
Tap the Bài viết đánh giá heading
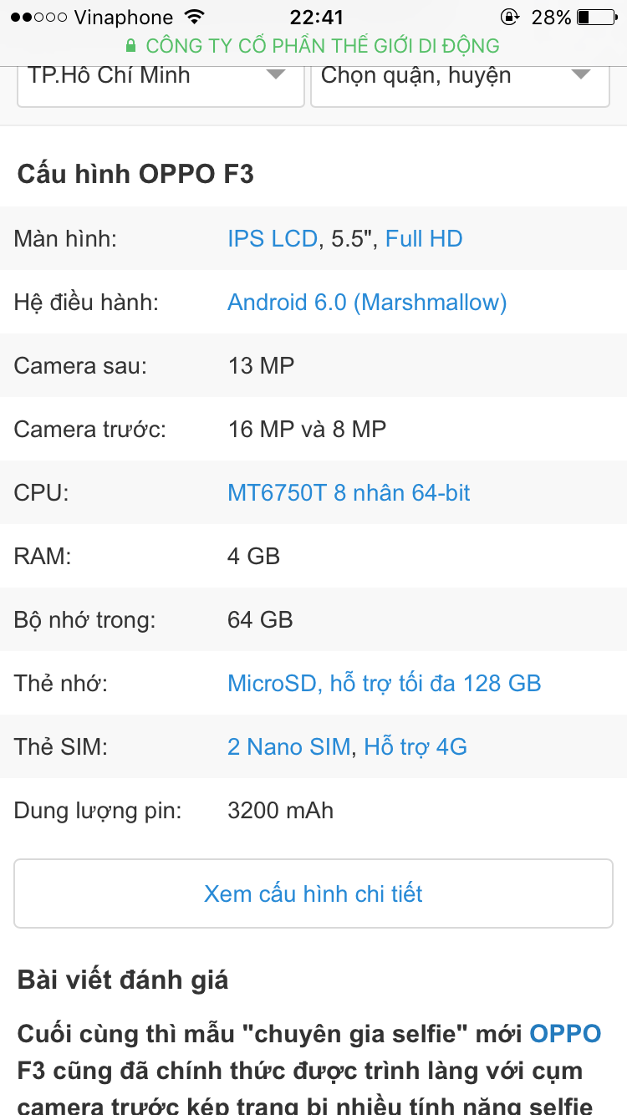click(123, 980)
